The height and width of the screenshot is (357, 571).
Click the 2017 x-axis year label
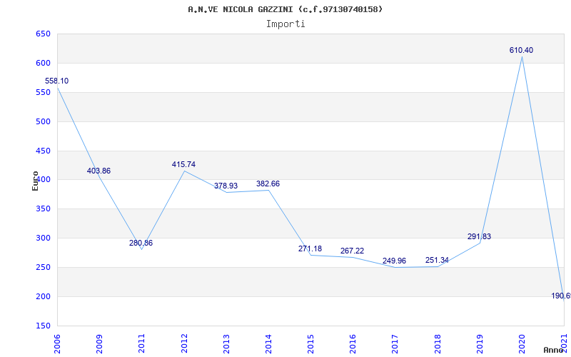[395, 343]
